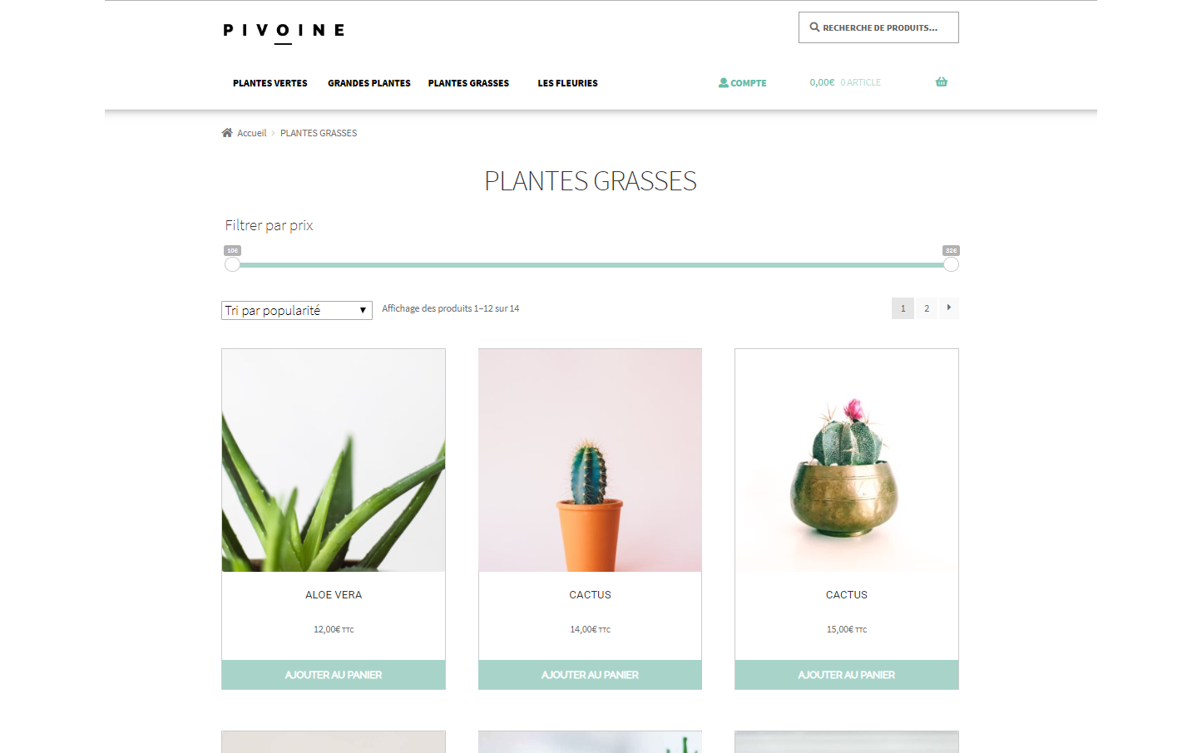
Task: Select PLANTES GRASSES in navigation
Action: pyautogui.click(x=468, y=83)
